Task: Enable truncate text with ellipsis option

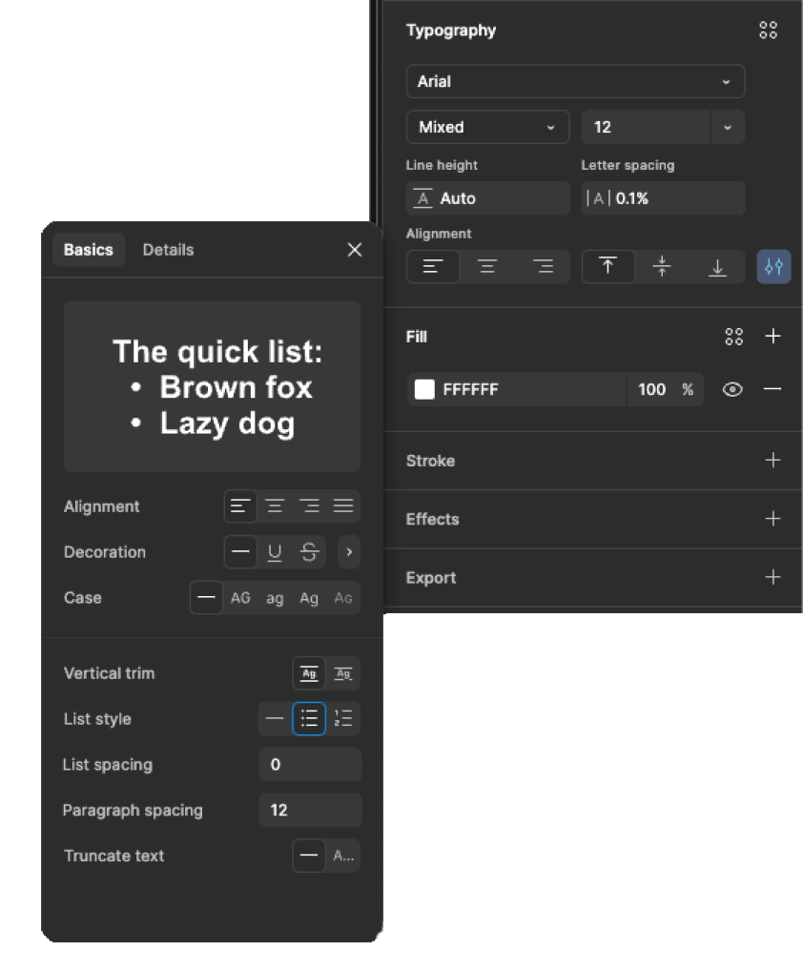Action: (343, 856)
